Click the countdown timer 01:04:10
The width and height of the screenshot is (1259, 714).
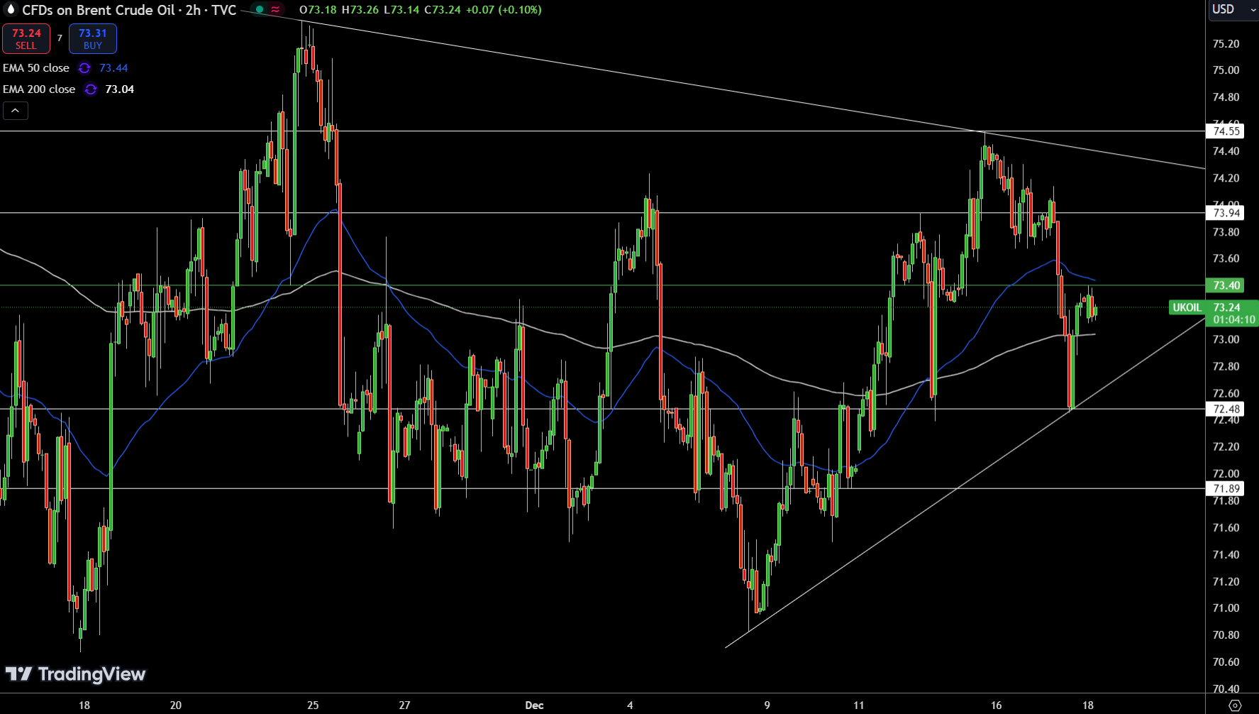pos(1234,320)
